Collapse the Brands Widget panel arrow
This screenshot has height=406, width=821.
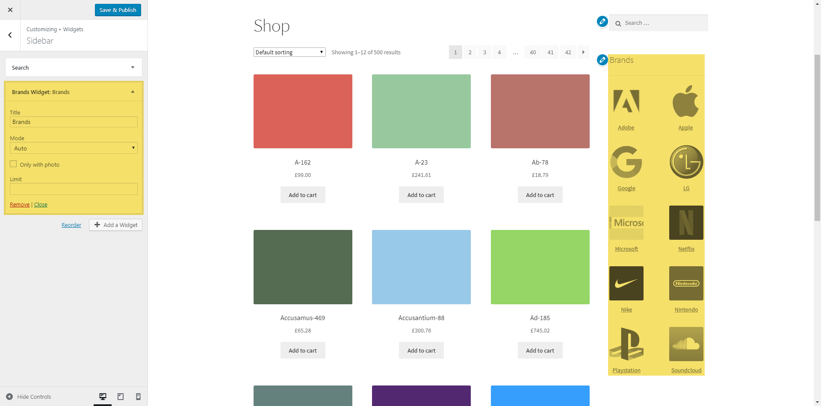click(133, 92)
